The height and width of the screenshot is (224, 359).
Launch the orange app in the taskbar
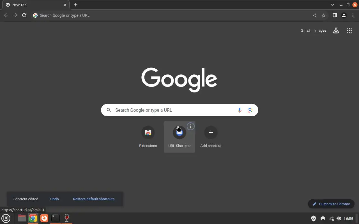[x=44, y=218]
